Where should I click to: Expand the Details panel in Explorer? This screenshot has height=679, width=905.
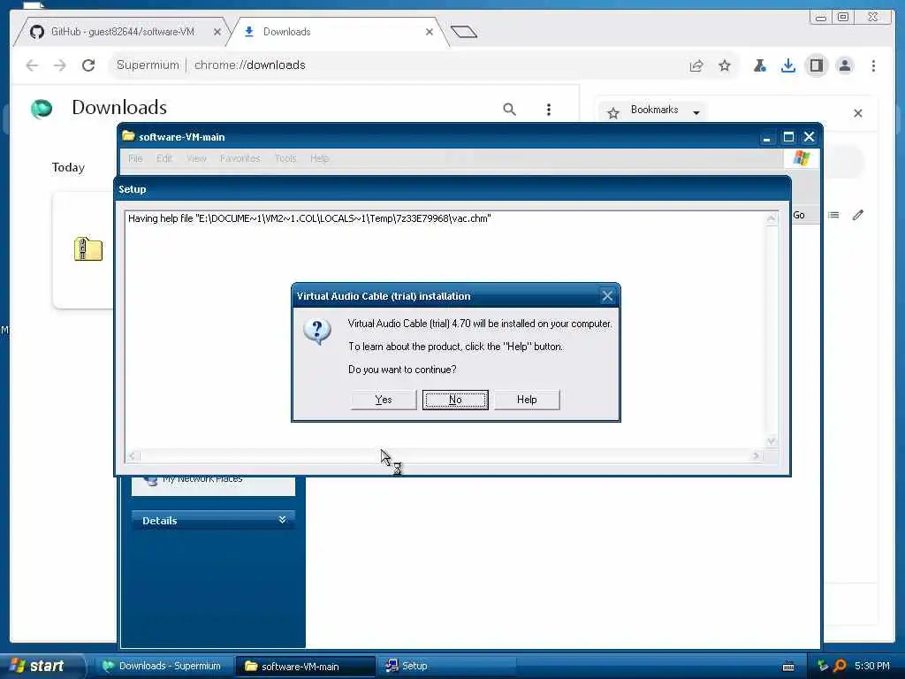click(282, 520)
